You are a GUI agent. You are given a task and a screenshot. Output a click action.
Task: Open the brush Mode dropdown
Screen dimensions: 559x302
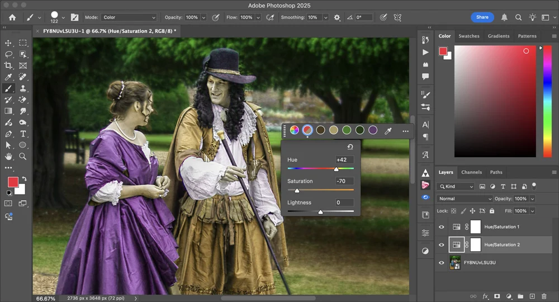tap(129, 17)
